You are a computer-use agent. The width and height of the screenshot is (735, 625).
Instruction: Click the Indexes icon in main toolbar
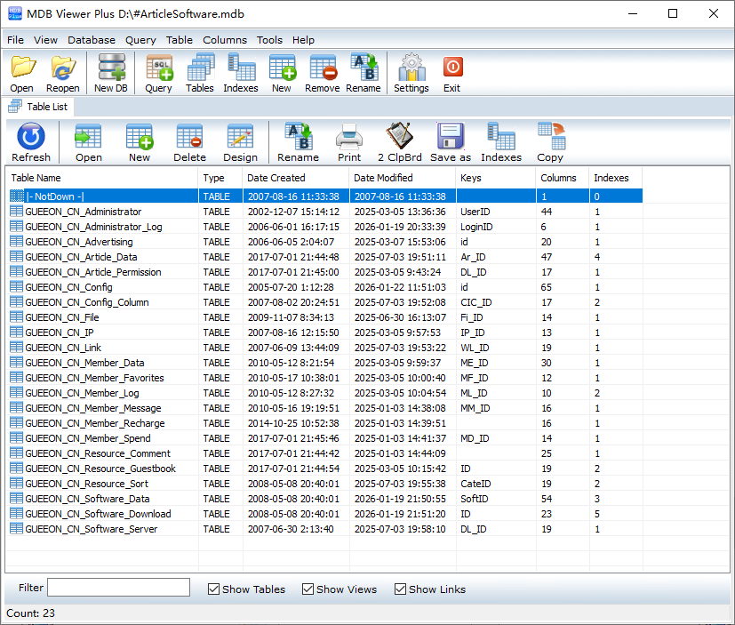pos(240,73)
